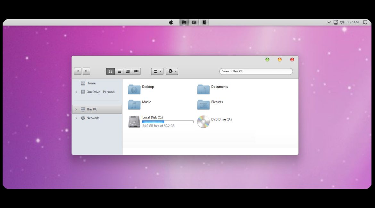This screenshot has width=375, height=208.
Task: Open the Pictures folder
Action: 203,105
